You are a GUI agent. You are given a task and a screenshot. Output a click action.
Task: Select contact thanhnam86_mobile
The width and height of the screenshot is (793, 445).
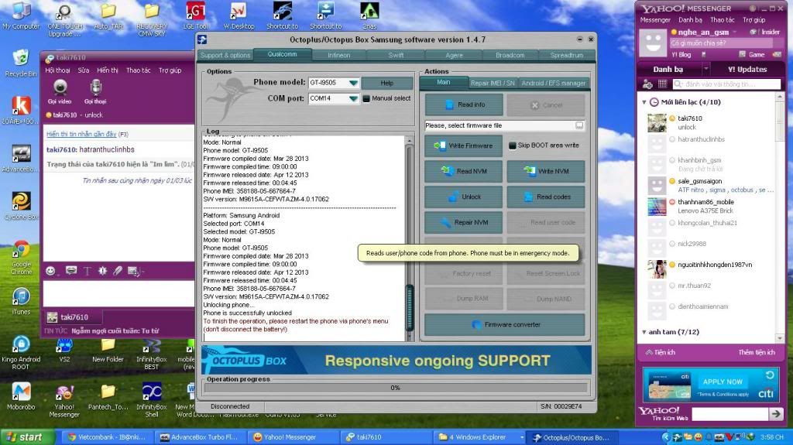click(710, 207)
